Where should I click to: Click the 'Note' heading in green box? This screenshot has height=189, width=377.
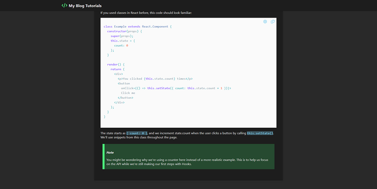(110, 153)
